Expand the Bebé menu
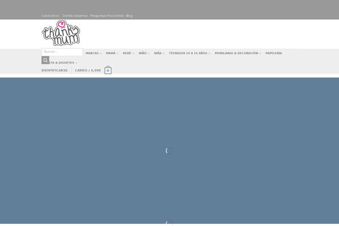The width and height of the screenshot is (339, 226). [x=128, y=53]
